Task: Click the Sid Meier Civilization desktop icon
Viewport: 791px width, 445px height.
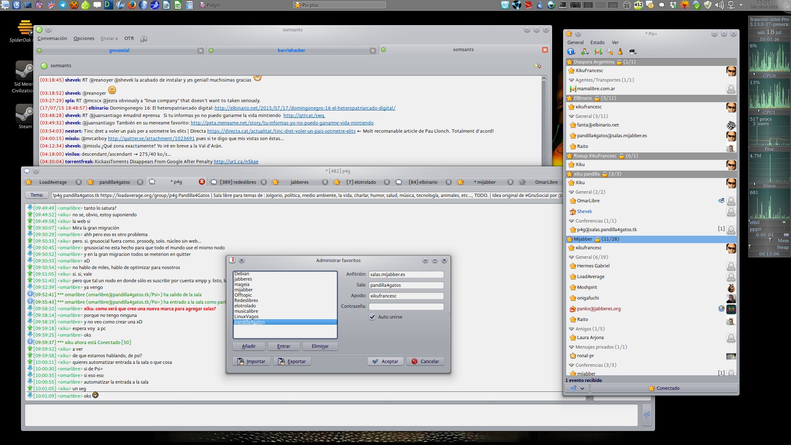Action: point(24,77)
